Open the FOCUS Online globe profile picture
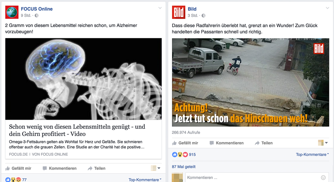334x182 pixels. tap(12, 12)
